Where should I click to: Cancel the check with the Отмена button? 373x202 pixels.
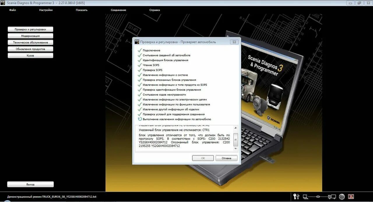click(226, 158)
